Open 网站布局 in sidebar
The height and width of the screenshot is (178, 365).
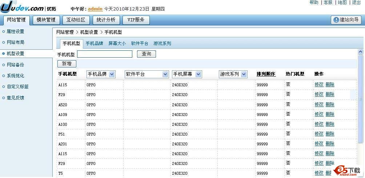tap(15, 42)
